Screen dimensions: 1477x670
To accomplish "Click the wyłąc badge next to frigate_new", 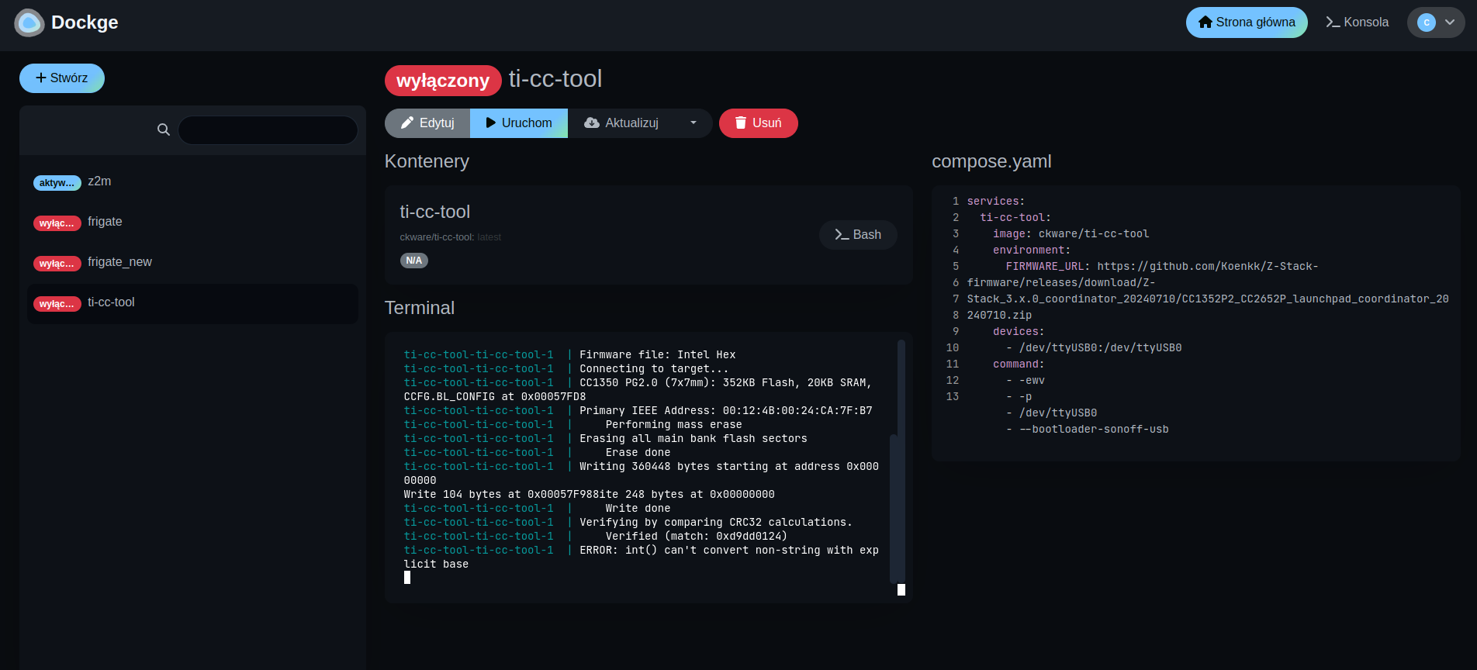I will click(x=57, y=264).
